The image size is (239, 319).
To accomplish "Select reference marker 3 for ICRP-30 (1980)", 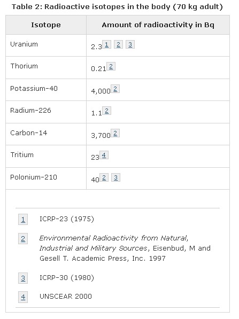I will pos(23,278).
